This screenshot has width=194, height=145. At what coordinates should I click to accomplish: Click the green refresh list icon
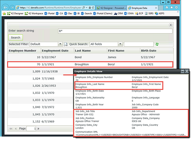pyautogui.click(x=157, y=44)
